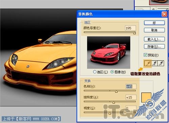Click the 明度 value field showing 0

[131, 108]
